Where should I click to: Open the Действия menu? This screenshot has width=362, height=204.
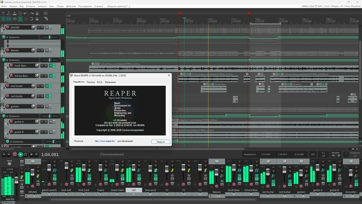[x=71, y=6]
